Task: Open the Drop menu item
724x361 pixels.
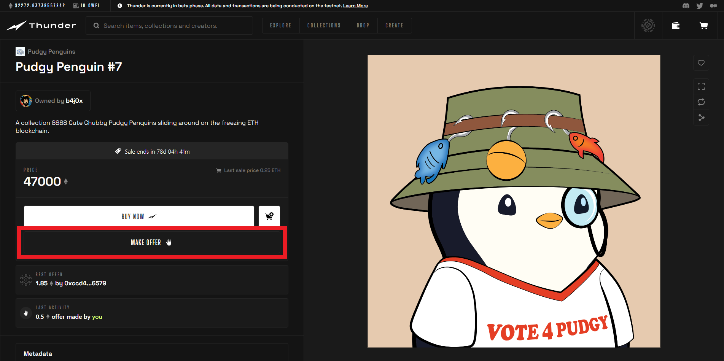Action: click(x=363, y=25)
